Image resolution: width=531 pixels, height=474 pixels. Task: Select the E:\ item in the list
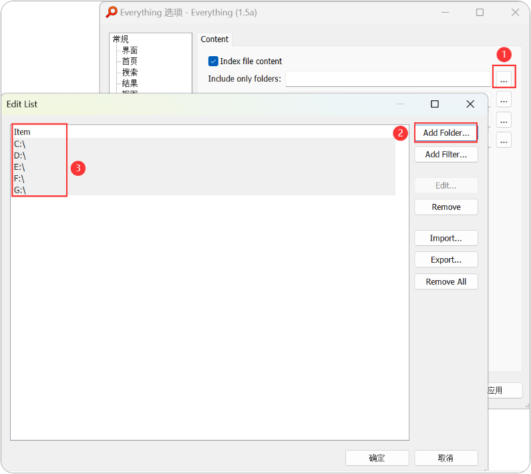203,167
